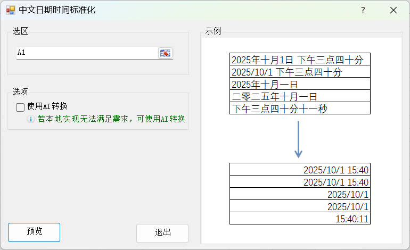Click the blue info icon under options
Image resolution: width=410 pixels, height=250 pixels.
pyautogui.click(x=31, y=120)
